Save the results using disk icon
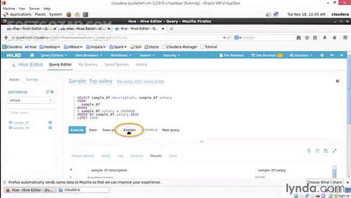The image size is (351, 198). tap(326, 151)
